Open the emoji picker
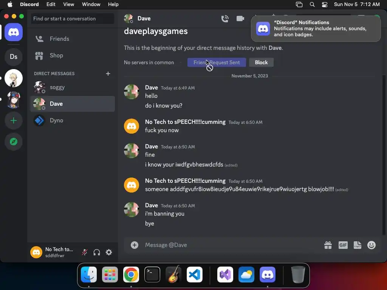This screenshot has width=387, height=290. pos(372,245)
